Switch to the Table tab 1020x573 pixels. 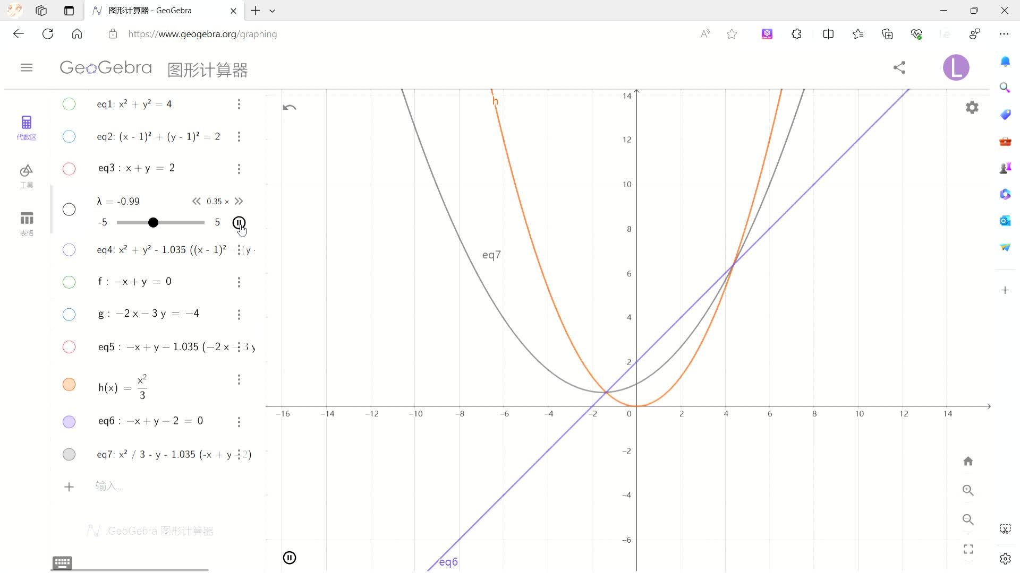click(27, 223)
